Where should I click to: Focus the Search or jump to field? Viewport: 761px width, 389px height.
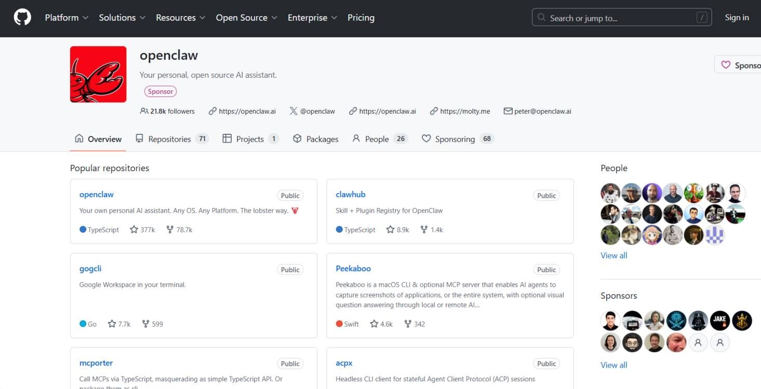point(622,18)
